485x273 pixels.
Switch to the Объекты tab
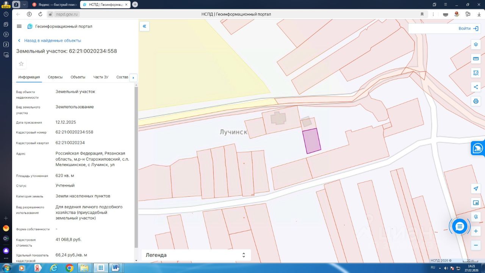78,77
